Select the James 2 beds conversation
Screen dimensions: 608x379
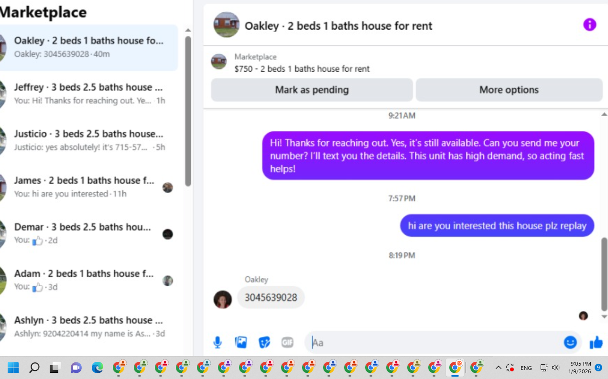[89, 187]
